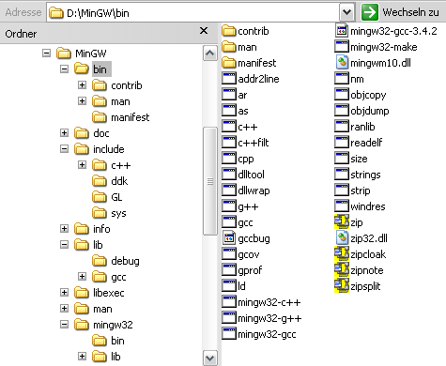Image resolution: width=446 pixels, height=366 pixels.
Task: Close the Ordner folder pane
Action: click(204, 31)
